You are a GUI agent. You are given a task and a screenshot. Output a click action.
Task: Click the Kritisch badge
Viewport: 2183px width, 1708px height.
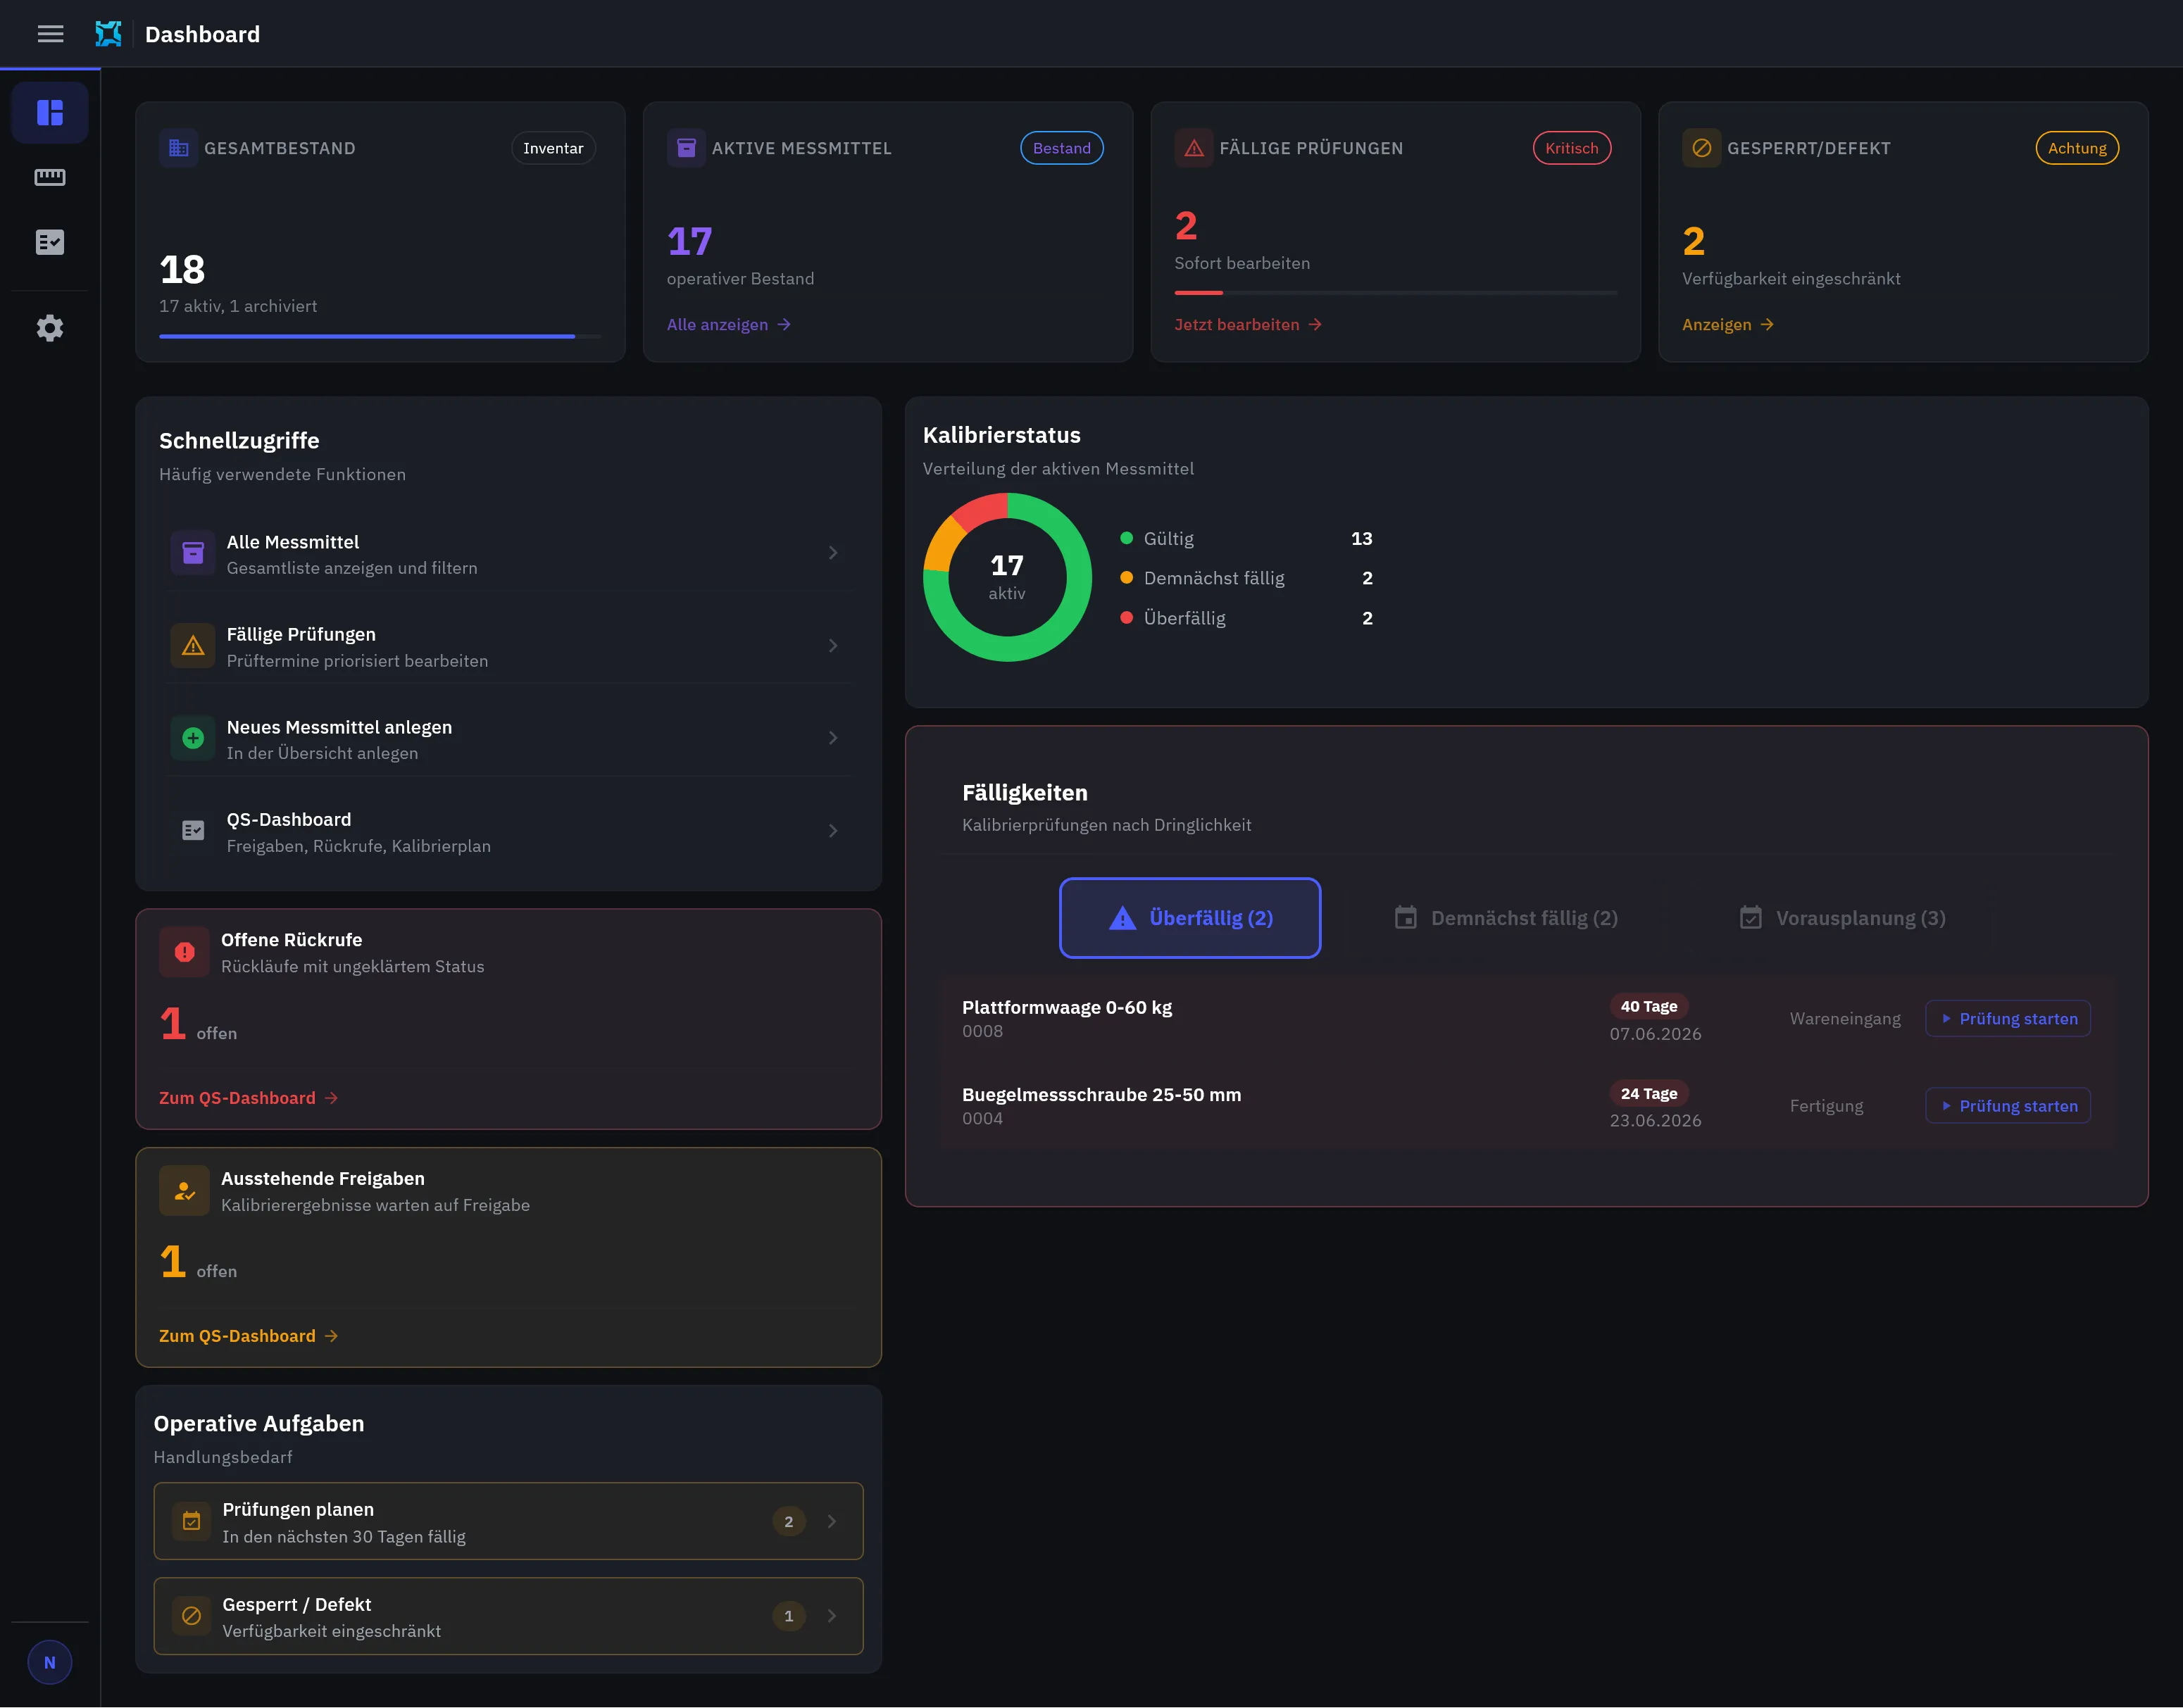coord(1572,148)
